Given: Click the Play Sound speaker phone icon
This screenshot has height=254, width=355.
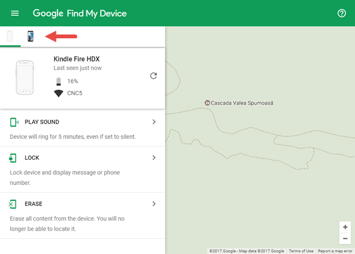Looking at the screenshot, I should [x=14, y=122].
